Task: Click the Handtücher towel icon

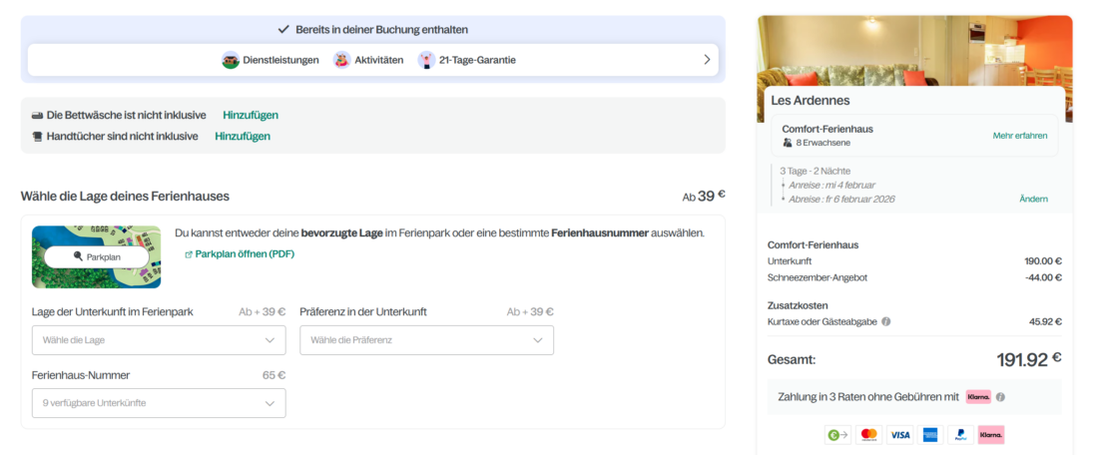Action: [38, 137]
